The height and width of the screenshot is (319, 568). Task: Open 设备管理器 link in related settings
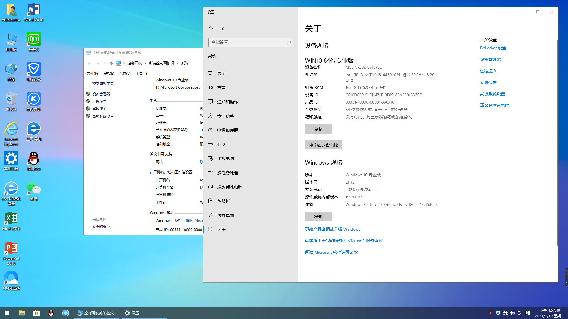490,59
